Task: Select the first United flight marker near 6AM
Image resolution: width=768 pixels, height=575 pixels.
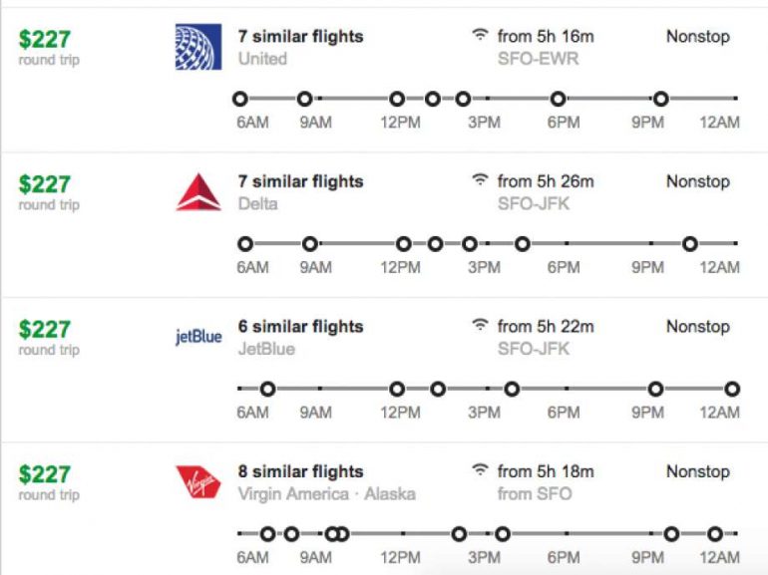Action: pyautogui.click(x=239, y=99)
